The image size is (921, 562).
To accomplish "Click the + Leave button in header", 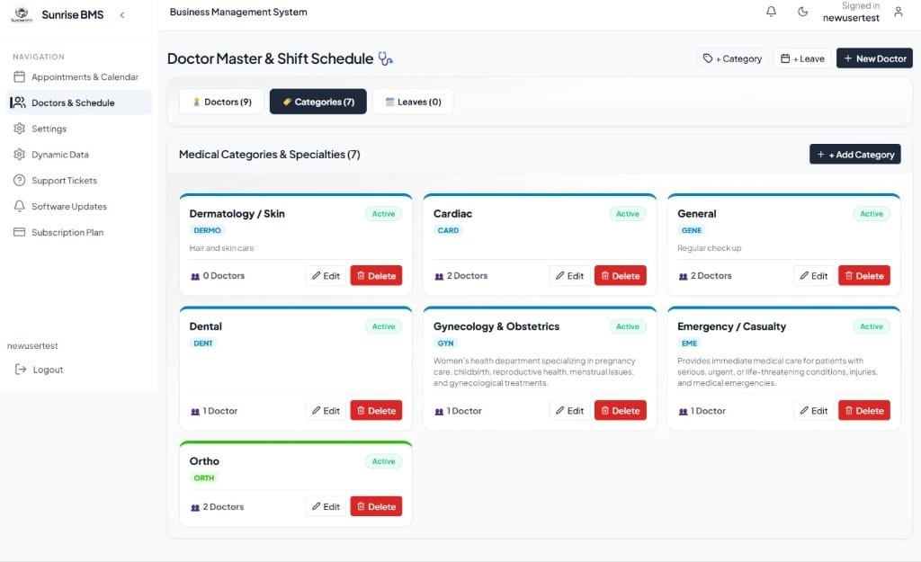I will pos(802,58).
